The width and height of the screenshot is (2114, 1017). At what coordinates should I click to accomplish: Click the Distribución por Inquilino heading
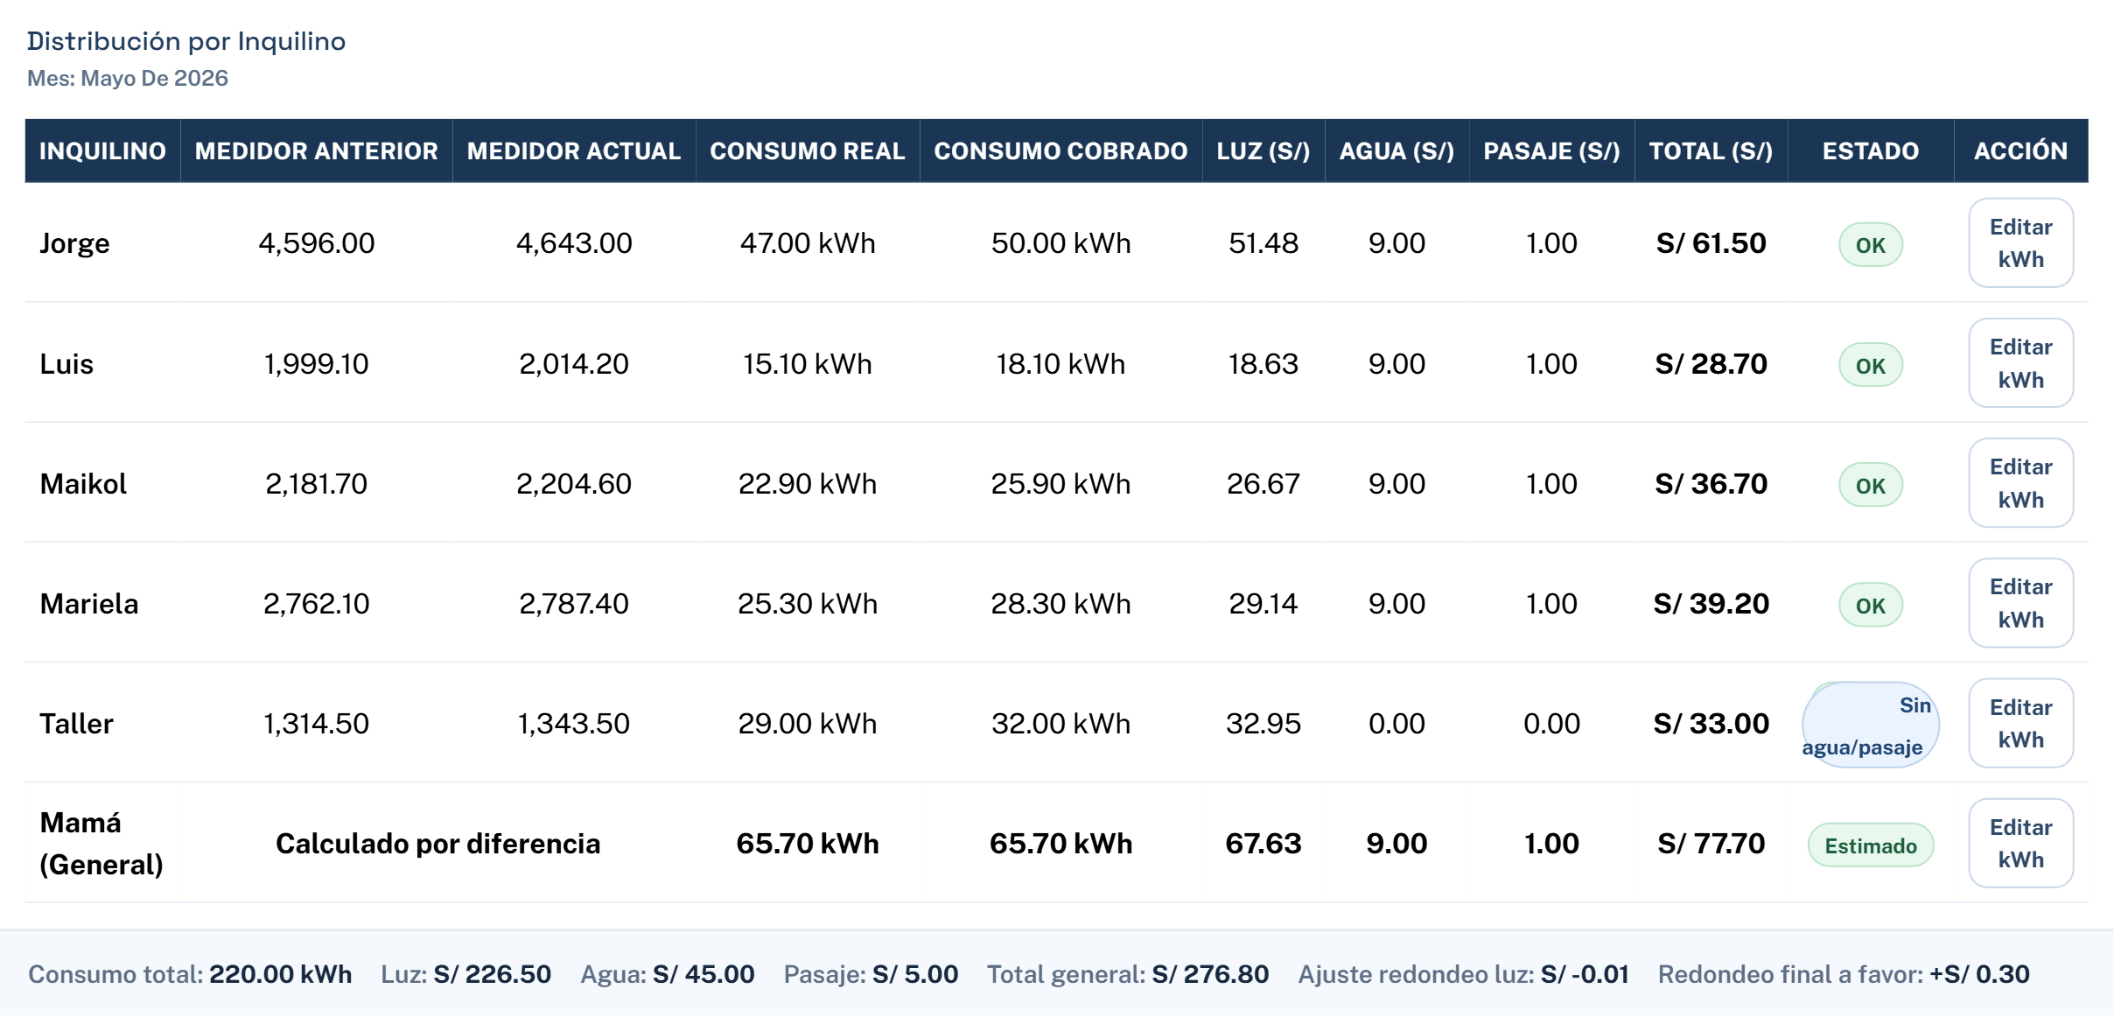point(186,41)
